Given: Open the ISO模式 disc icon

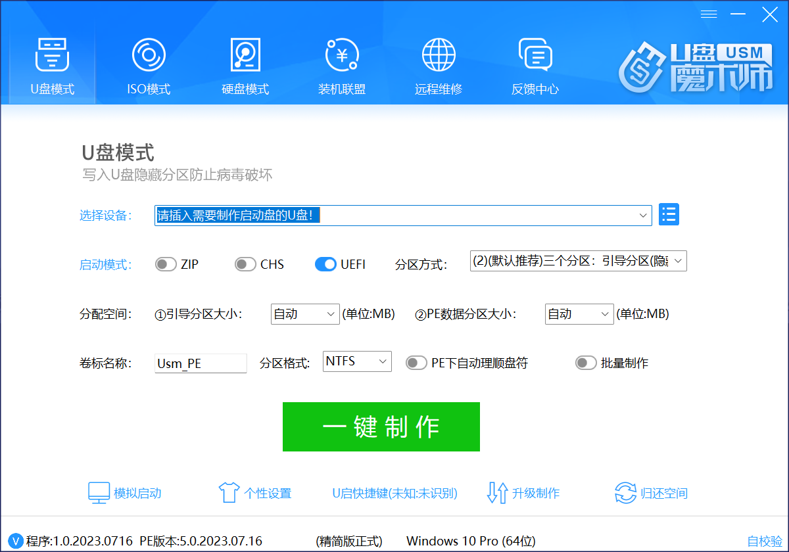Looking at the screenshot, I should coord(148,55).
